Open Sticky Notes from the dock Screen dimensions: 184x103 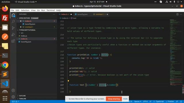[5, 46]
